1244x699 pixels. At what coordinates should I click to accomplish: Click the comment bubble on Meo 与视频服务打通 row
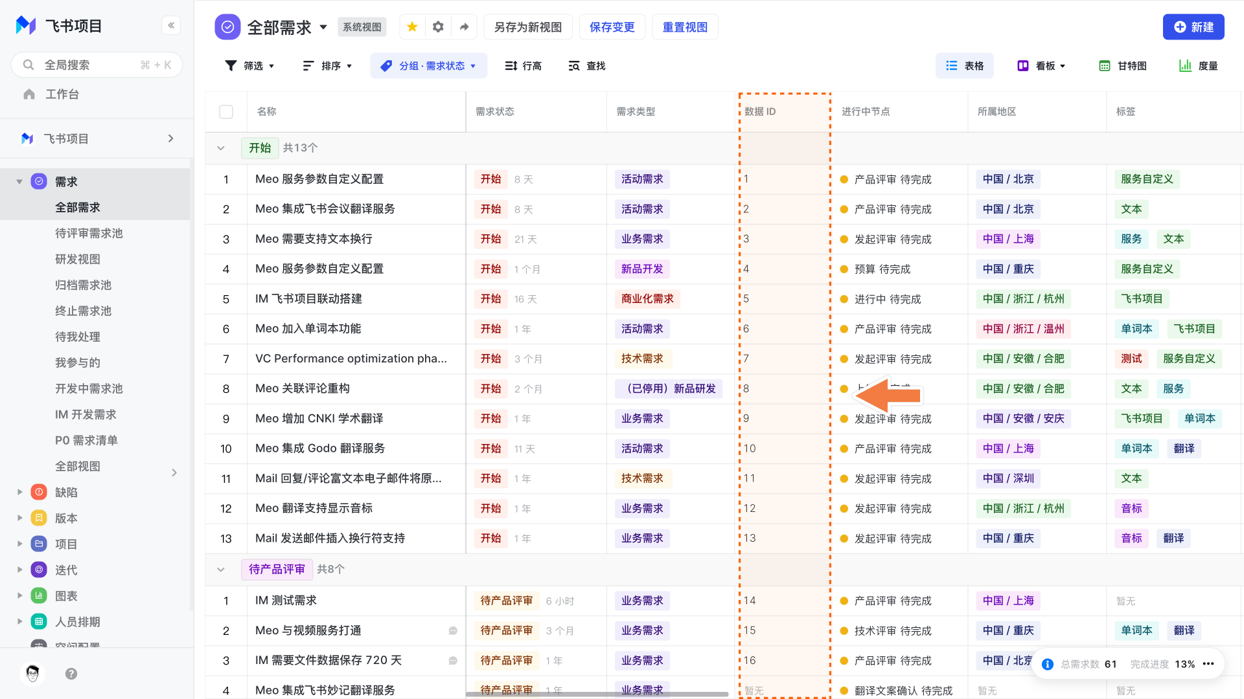pos(453,631)
